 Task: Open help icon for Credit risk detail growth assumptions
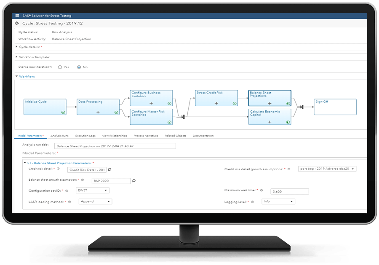click(289, 169)
